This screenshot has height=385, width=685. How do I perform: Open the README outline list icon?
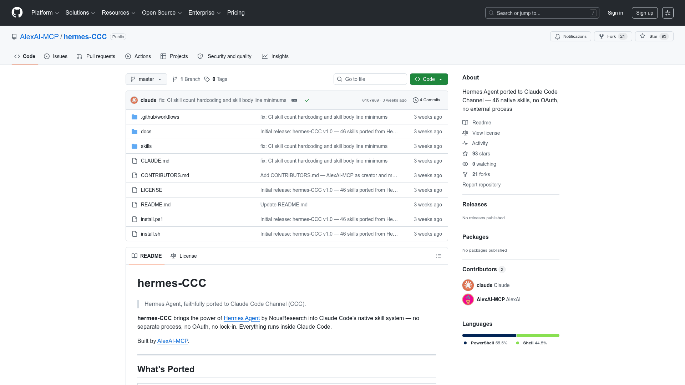coord(438,256)
